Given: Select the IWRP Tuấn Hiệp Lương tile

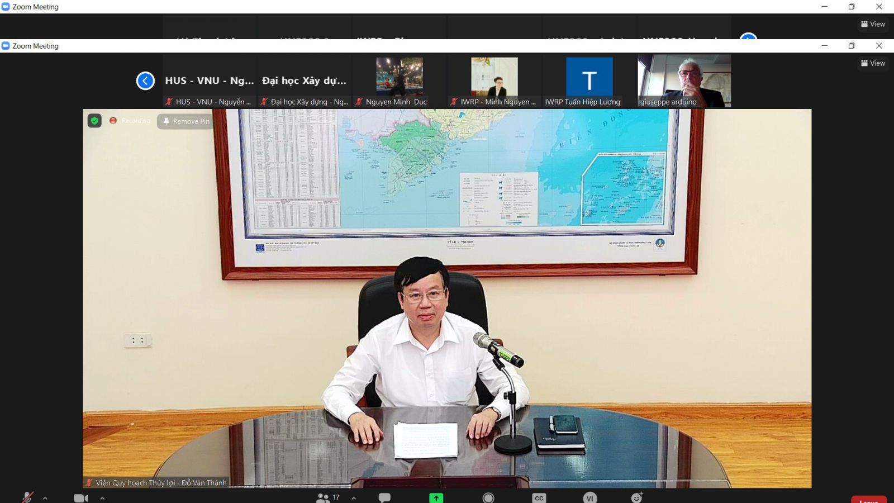Looking at the screenshot, I should (589, 80).
